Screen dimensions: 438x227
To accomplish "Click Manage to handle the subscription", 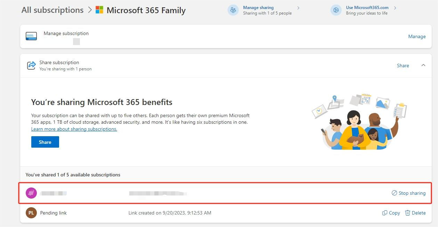I will [417, 36].
